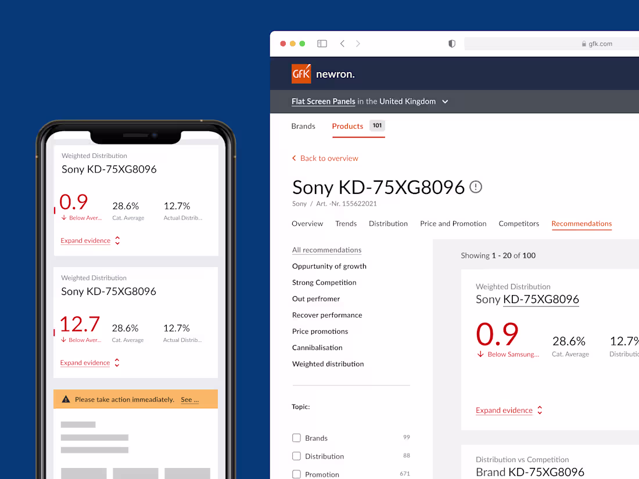Go back with browser back arrow
639x479 pixels.
[x=342, y=44]
